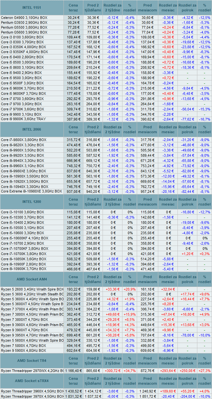Select Ryzen 7 5800X 4,7GHz BOX row name
Image resolution: width=212 pixels, height=399 pixels.
pyautogui.click(x=23, y=346)
